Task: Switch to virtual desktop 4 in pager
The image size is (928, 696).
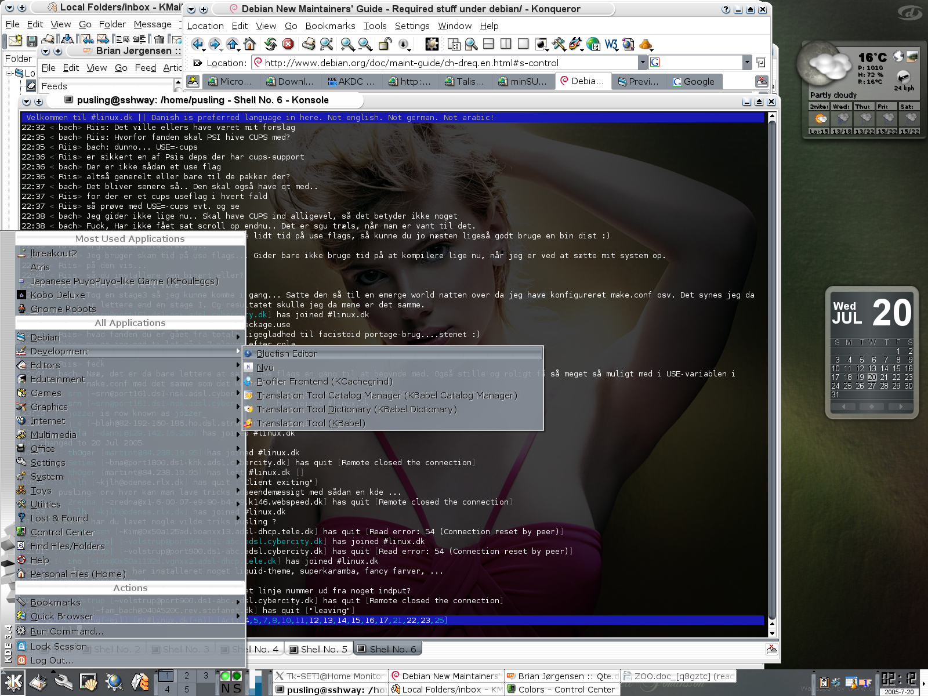Action: point(167,689)
